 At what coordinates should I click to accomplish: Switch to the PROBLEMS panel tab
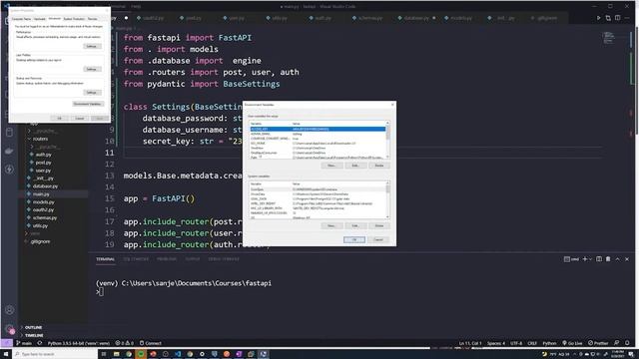click(167, 259)
